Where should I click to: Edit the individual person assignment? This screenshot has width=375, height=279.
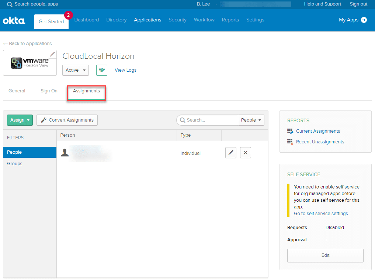point(231,153)
